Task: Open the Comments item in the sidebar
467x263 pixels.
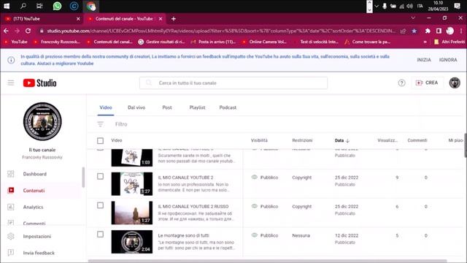Action: (x=34, y=223)
